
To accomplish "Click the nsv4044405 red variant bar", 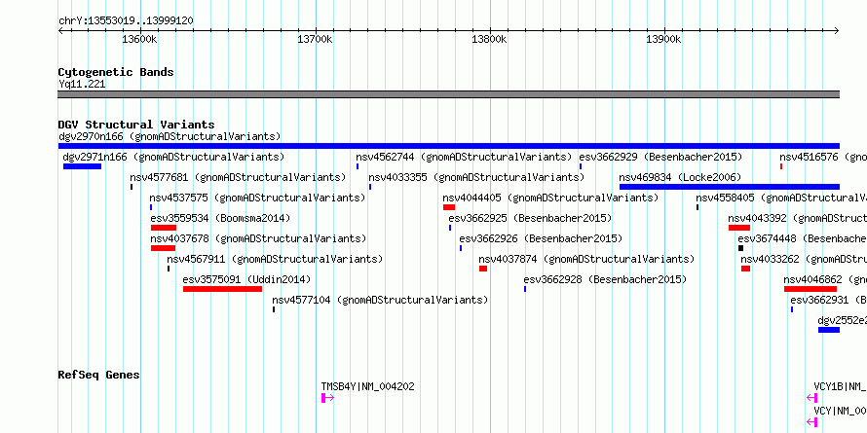I will tap(449, 207).
